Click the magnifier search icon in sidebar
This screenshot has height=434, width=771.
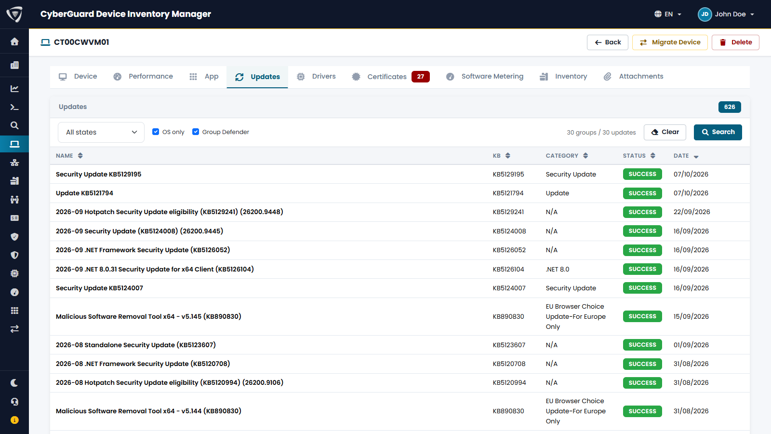point(14,125)
